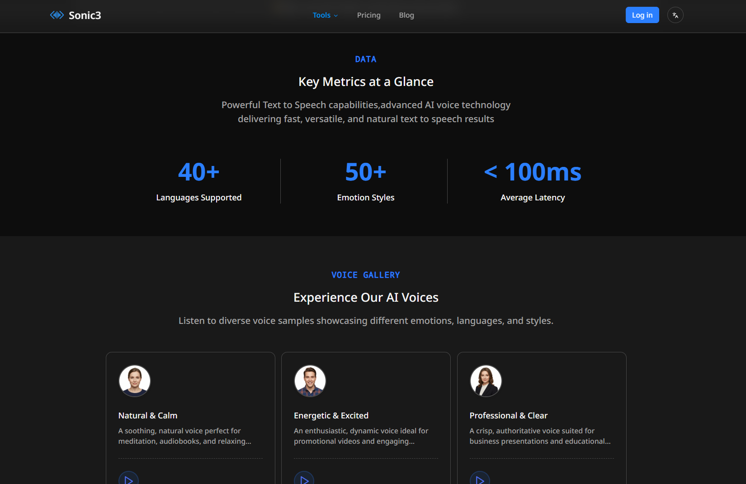Image resolution: width=746 pixels, height=484 pixels.
Task: Click the Sonic3 waveform logo icon
Action: 57,15
